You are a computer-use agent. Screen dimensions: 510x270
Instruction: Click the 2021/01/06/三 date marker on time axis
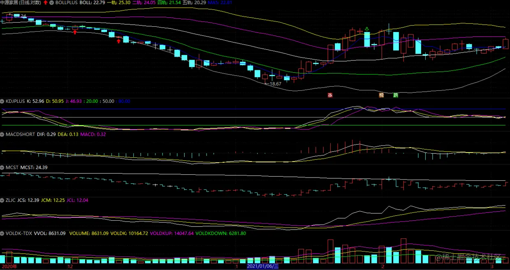(x=263, y=267)
